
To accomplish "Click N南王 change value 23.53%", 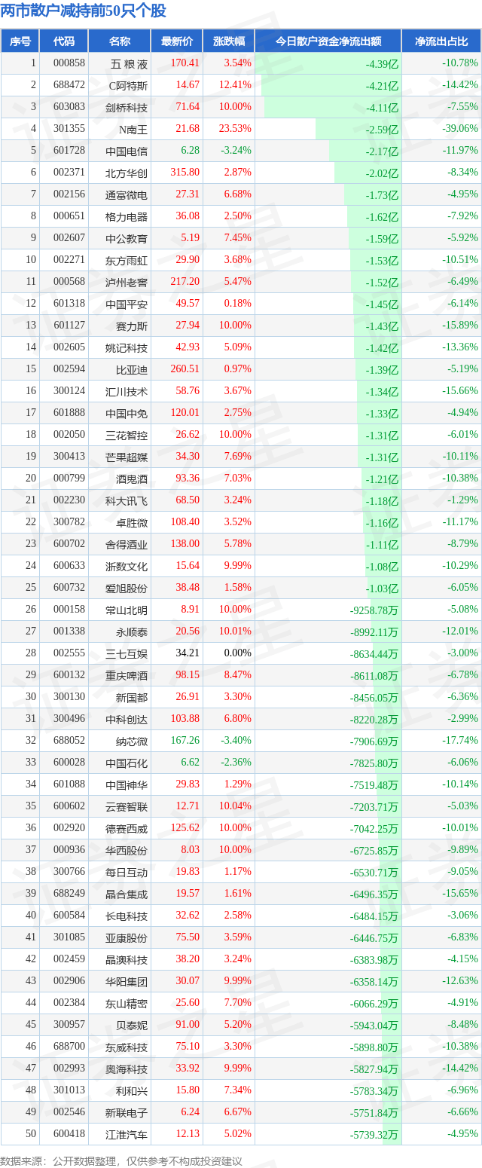I will [236, 129].
